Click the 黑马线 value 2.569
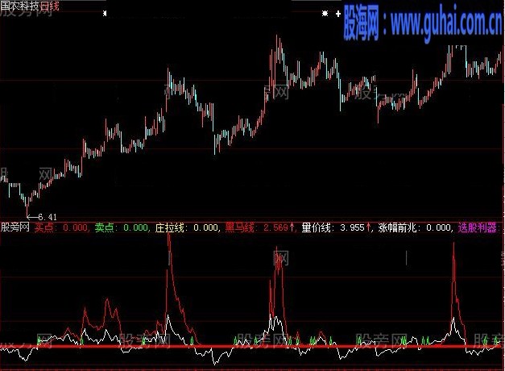This screenshot has width=505, height=371. click(x=275, y=227)
